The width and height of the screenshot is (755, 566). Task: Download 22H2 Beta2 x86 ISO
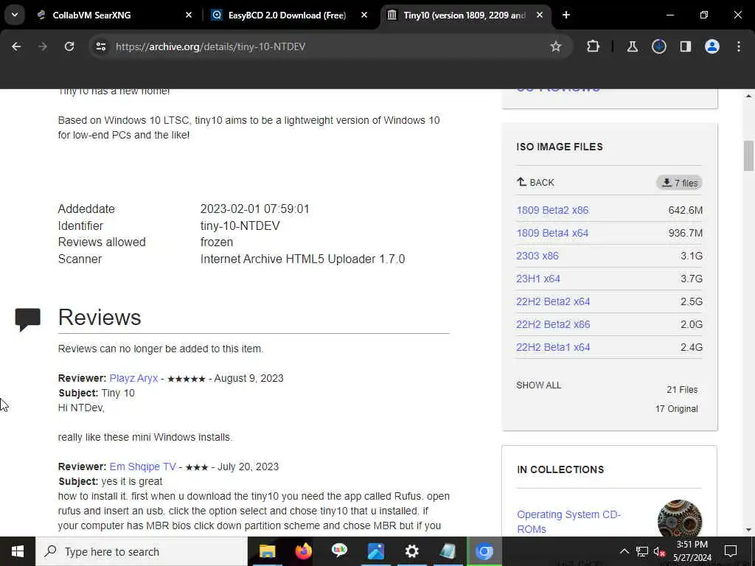tap(553, 324)
